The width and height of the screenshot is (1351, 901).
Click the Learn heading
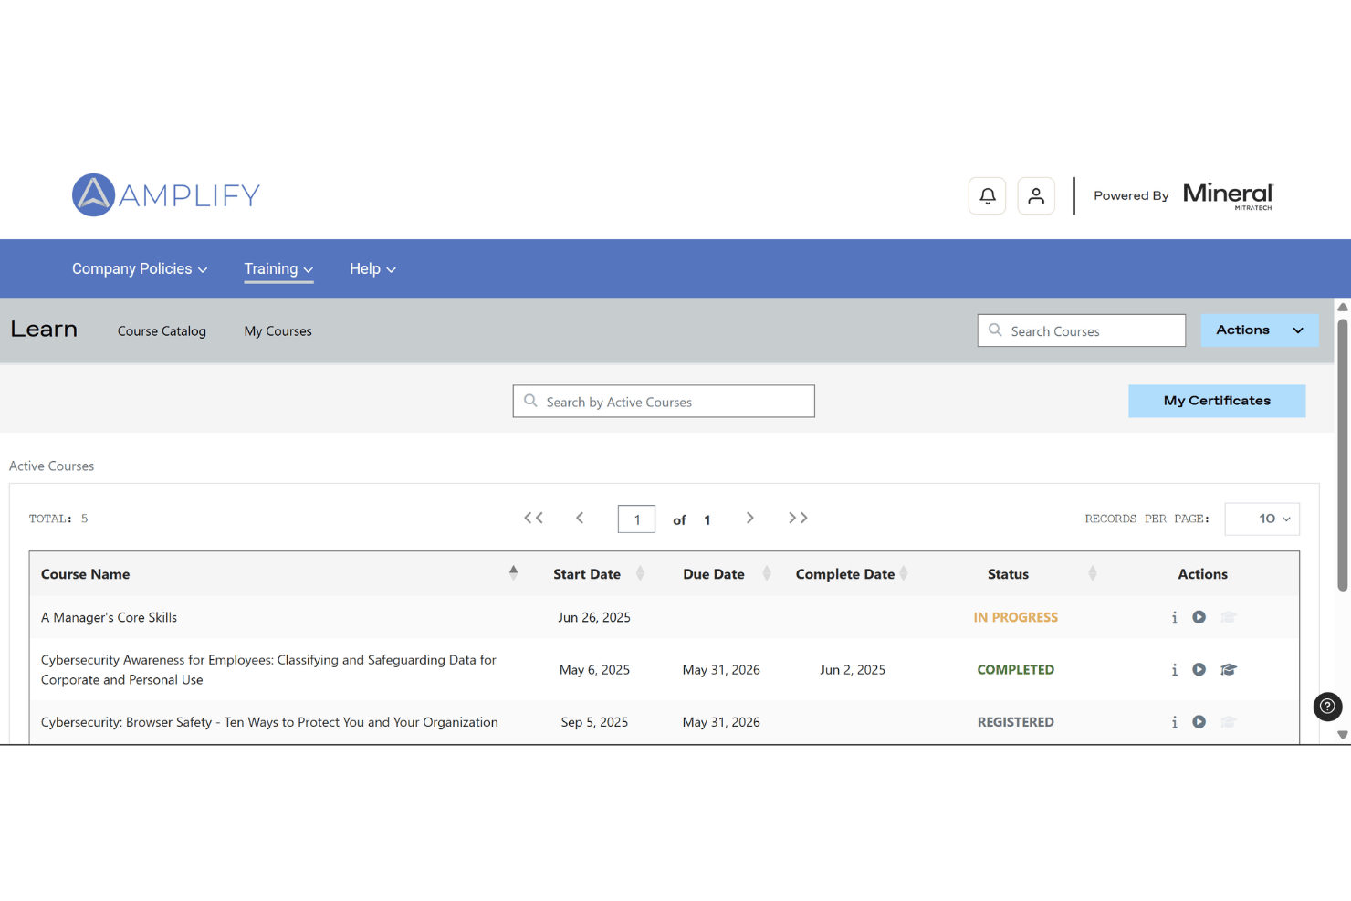click(44, 330)
